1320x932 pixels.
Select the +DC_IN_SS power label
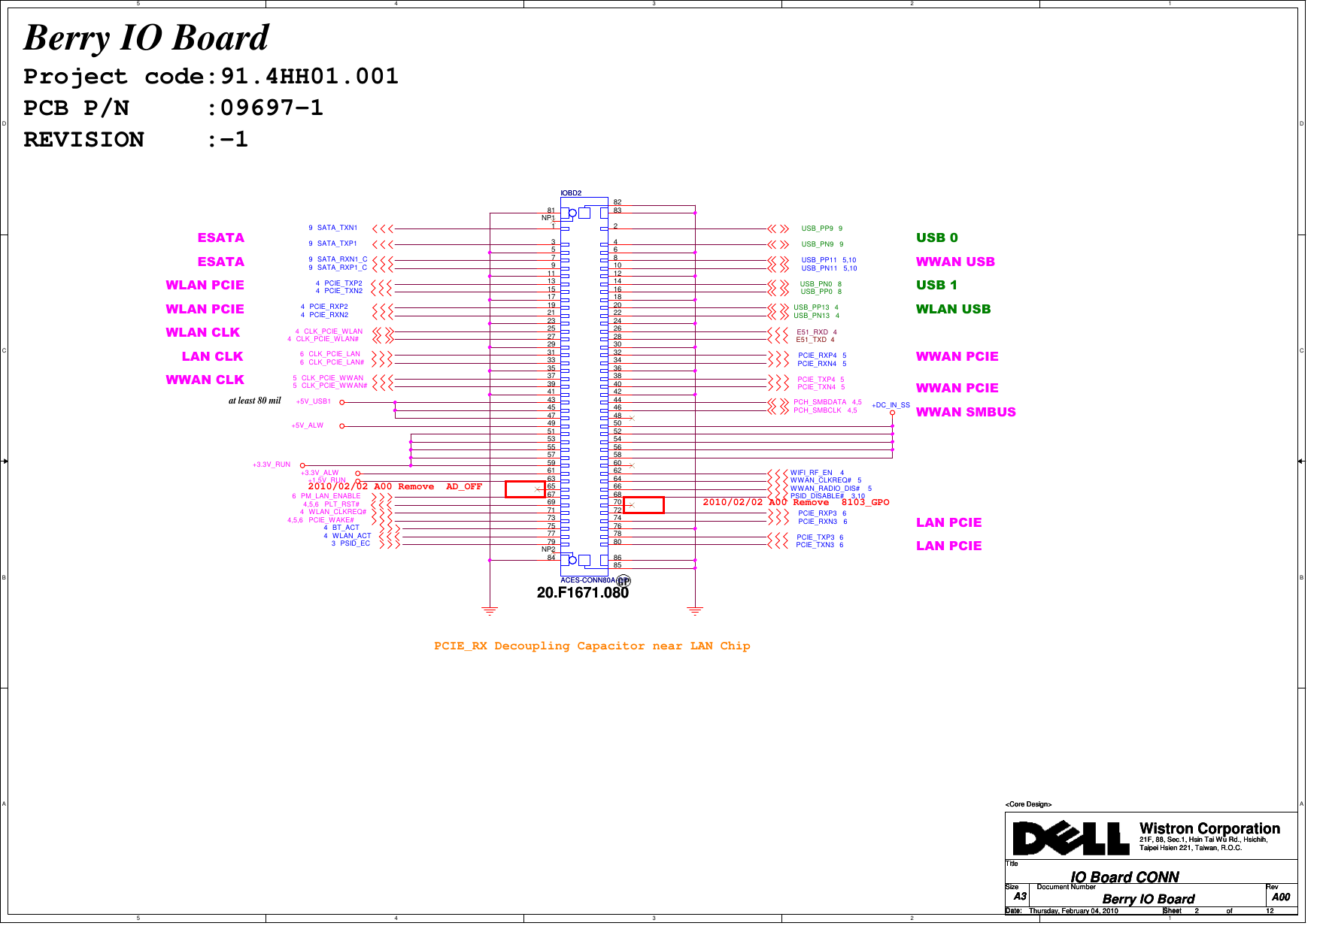(891, 405)
